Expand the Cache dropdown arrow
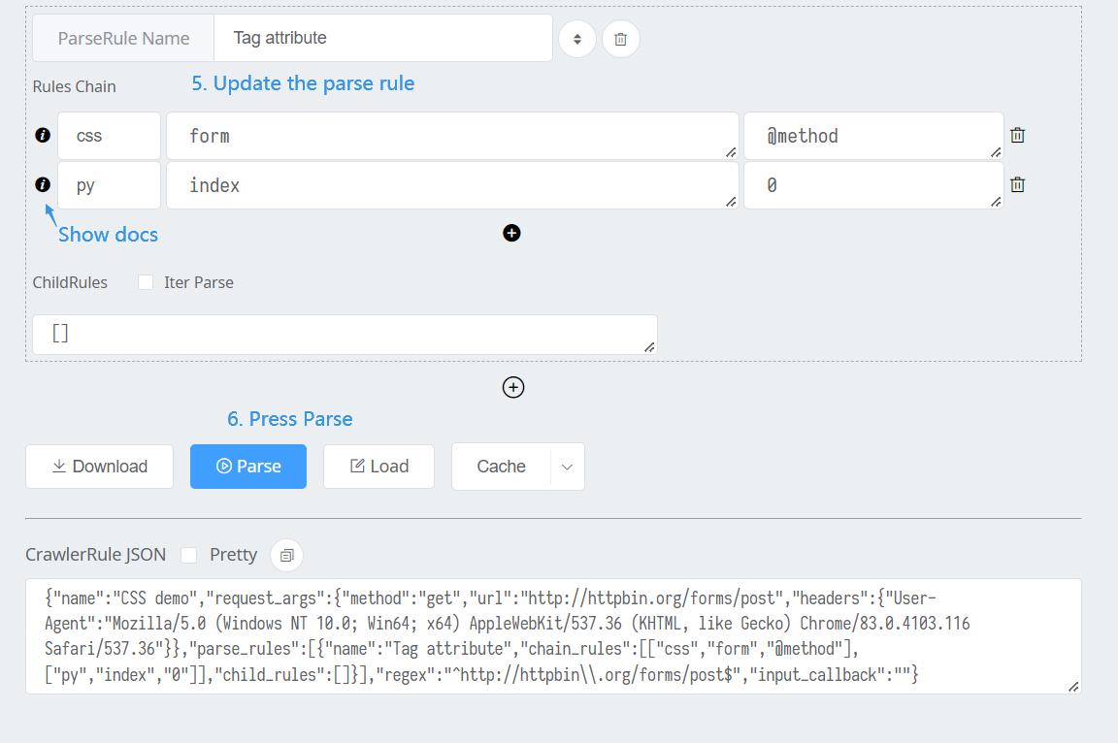Viewport: 1118px width, 743px height. tap(567, 467)
